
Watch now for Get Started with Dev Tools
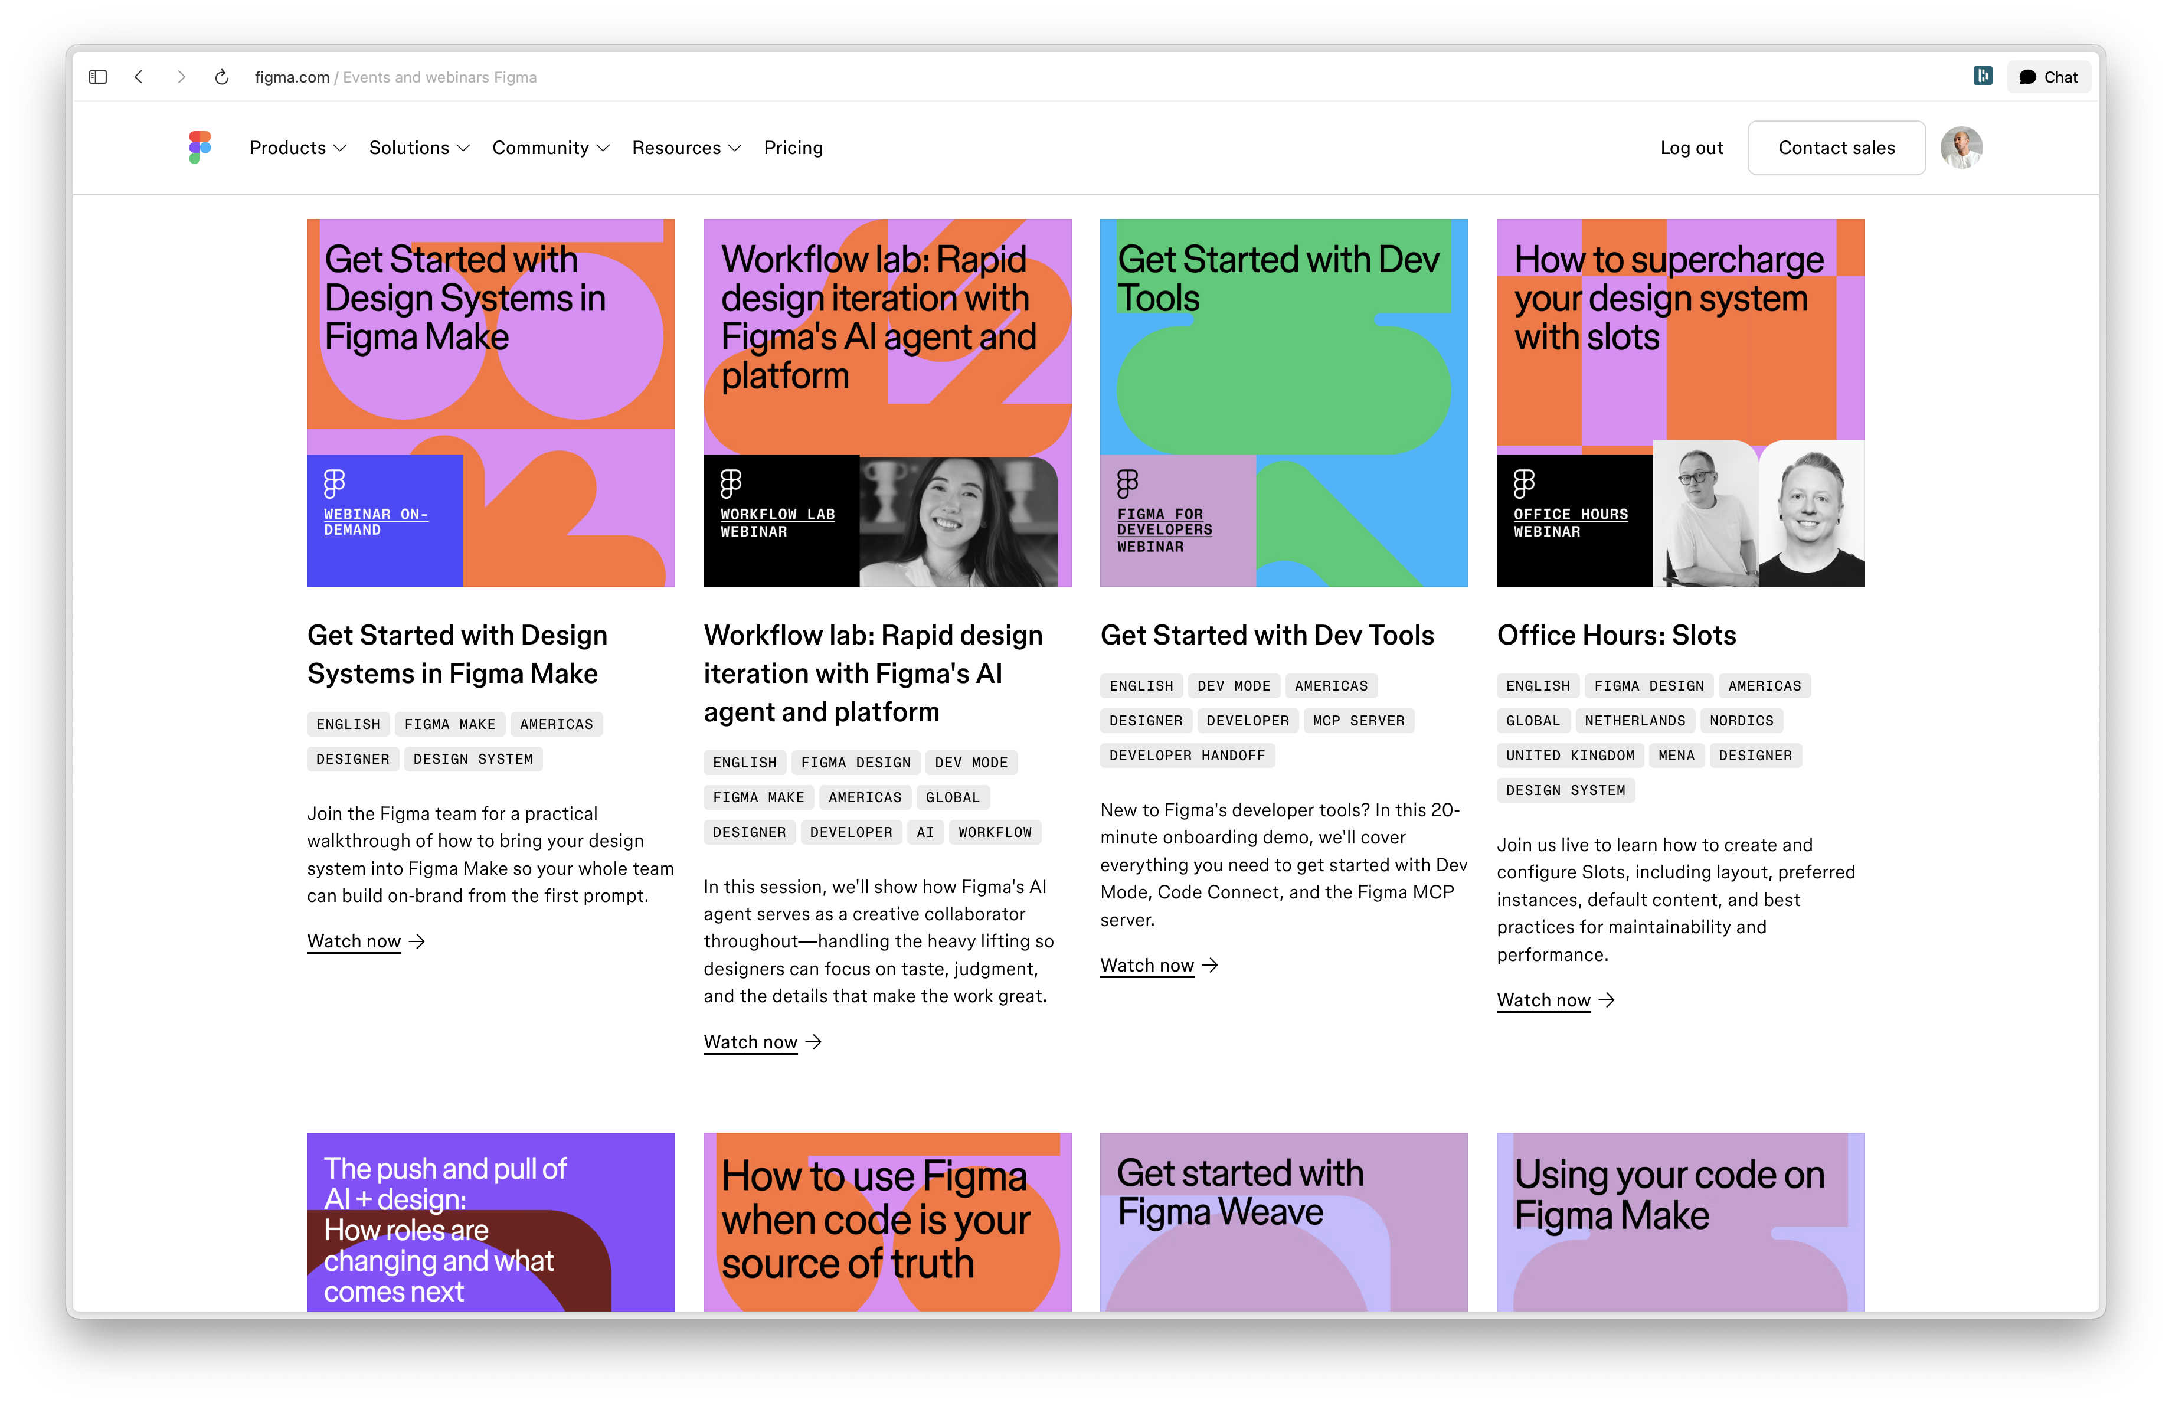point(1147,965)
